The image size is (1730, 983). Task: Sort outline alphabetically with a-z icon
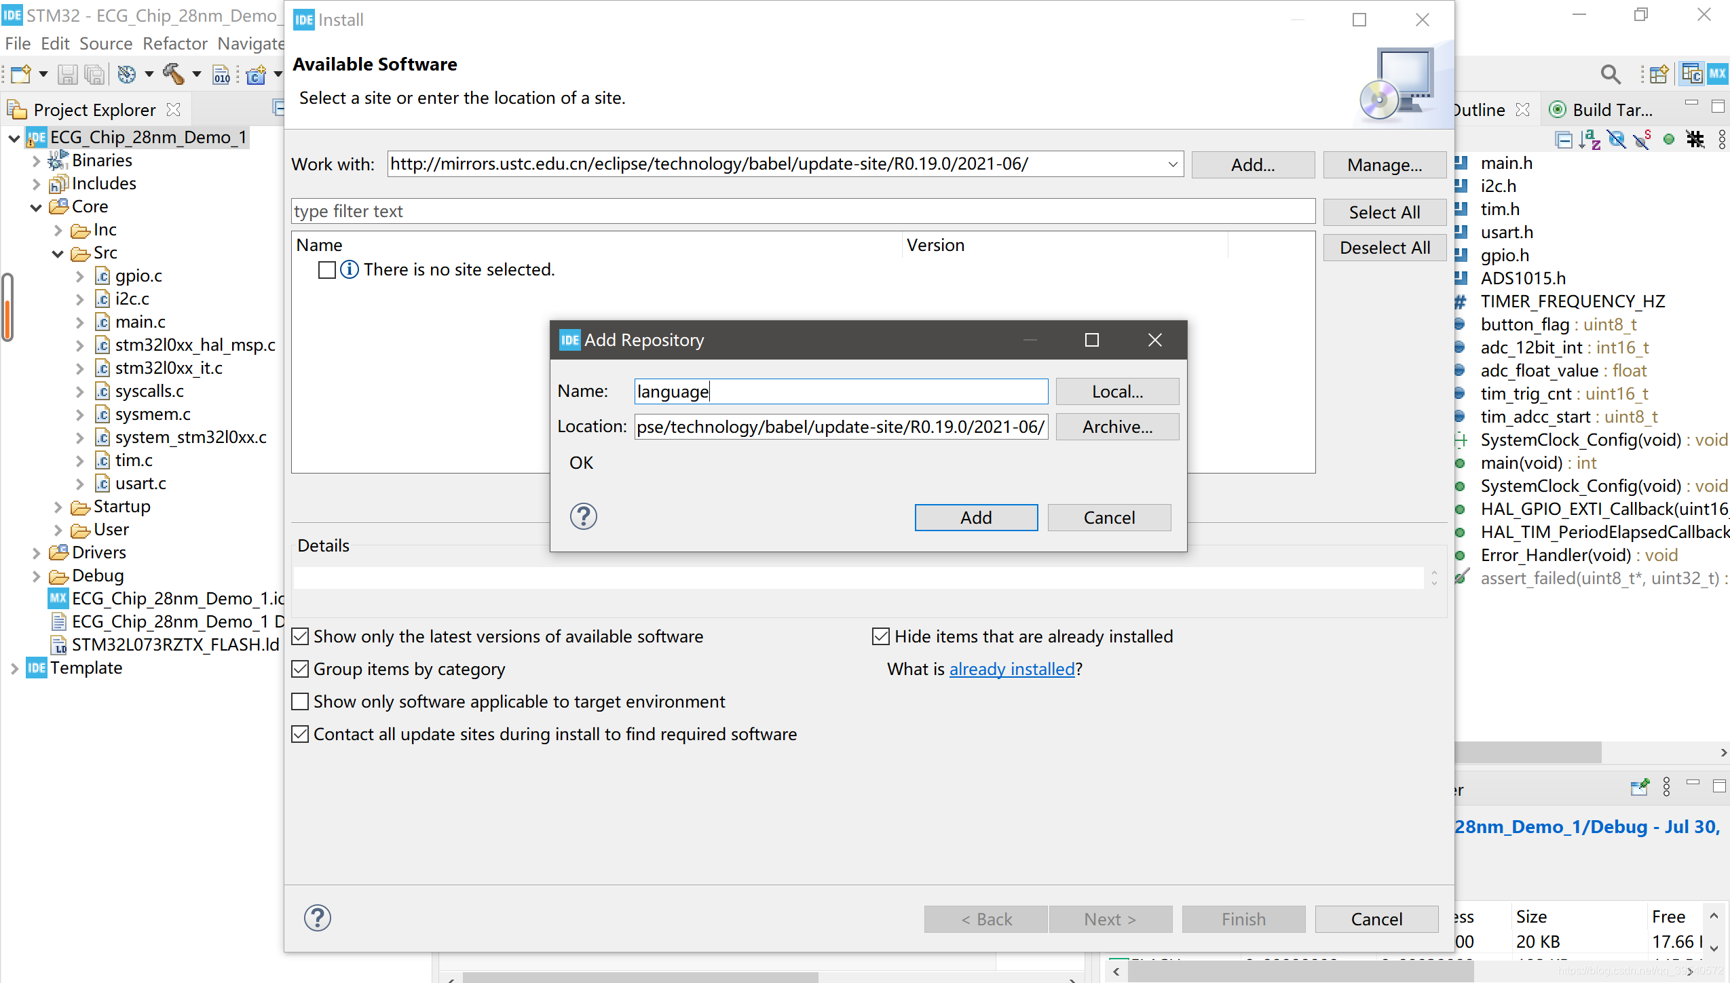(x=1590, y=140)
